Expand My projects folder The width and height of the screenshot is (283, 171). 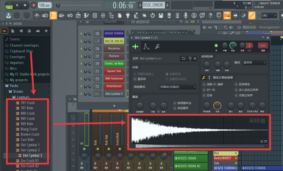pyautogui.click(x=19, y=80)
